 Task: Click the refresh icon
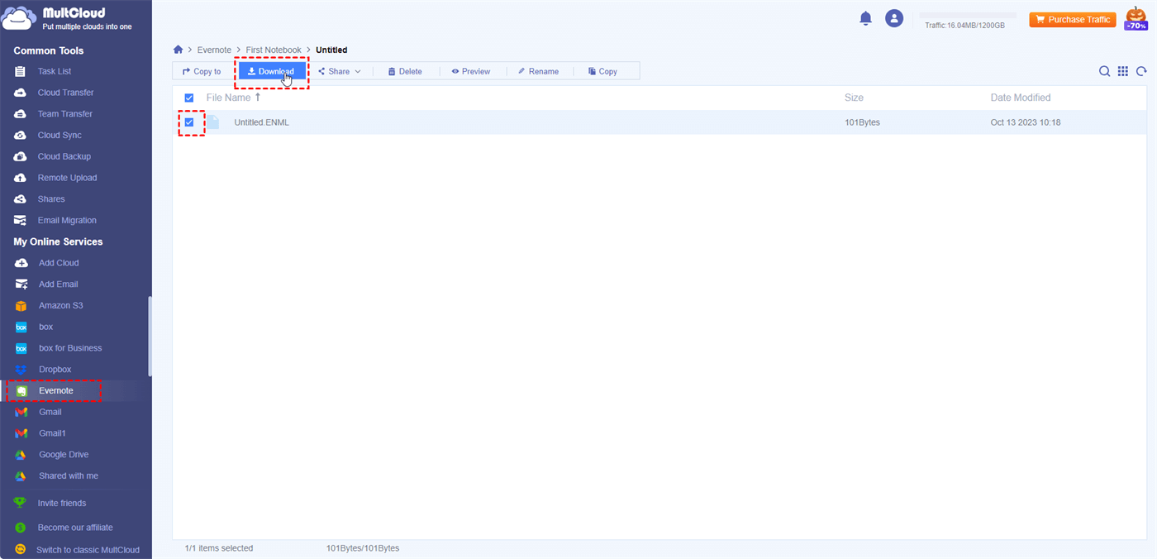[1141, 71]
